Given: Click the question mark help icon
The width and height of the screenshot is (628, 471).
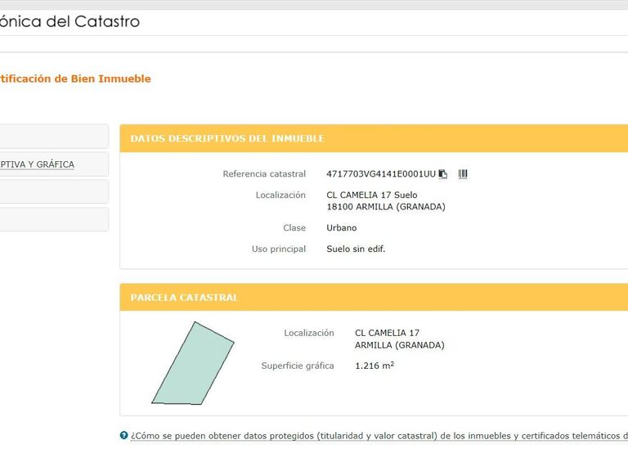Looking at the screenshot, I should tap(123, 436).
